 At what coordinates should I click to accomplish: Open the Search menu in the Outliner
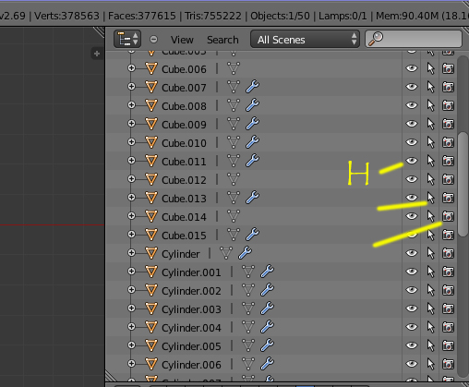[222, 40]
